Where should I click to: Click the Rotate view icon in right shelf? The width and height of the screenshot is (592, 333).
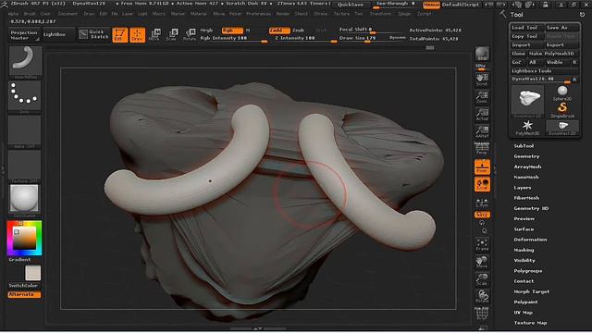click(482, 297)
